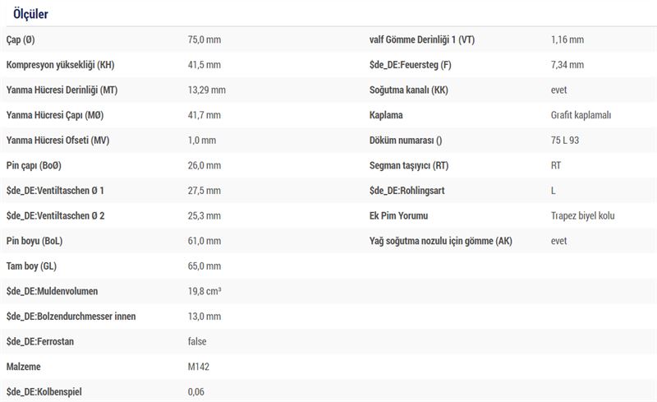Select Yağ soğutma nozulu için gömme label

coord(441,242)
